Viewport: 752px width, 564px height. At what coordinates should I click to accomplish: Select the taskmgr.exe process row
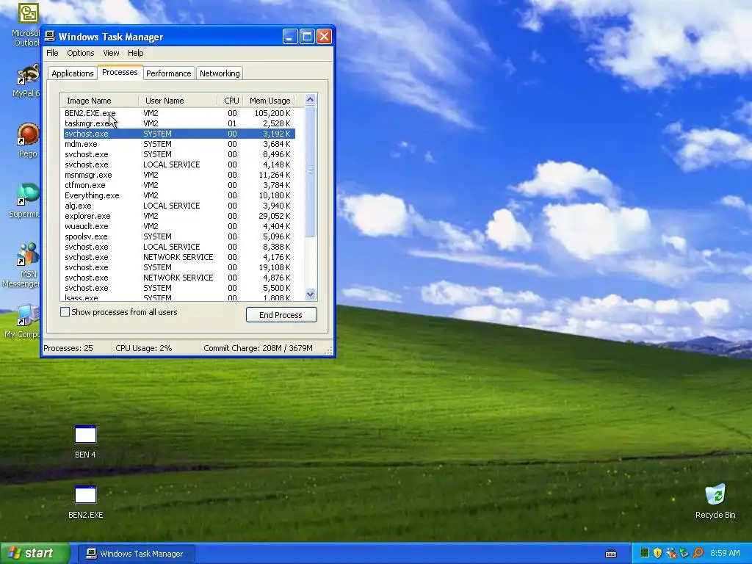[179, 123]
